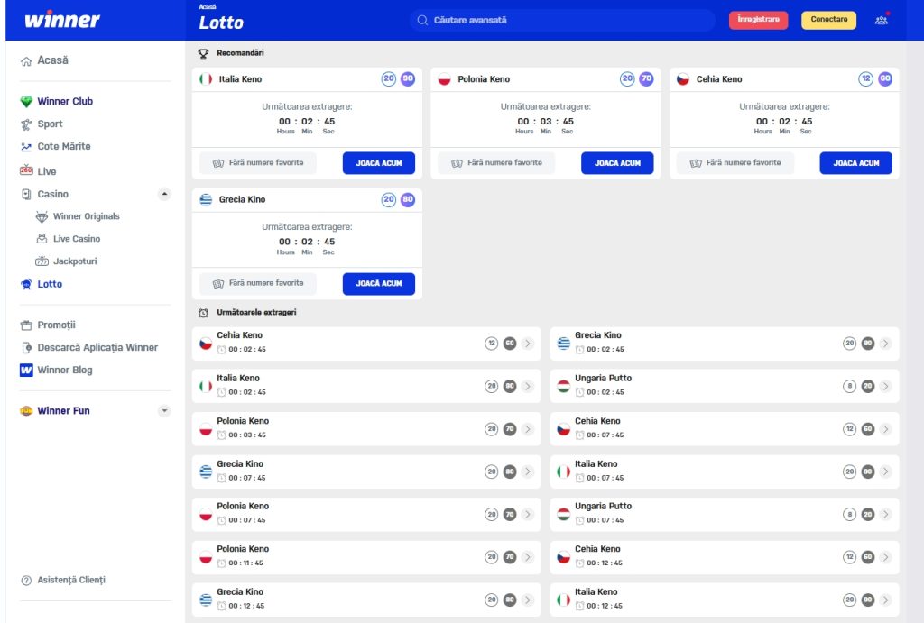Click the Winner Club diamond icon

[26, 102]
